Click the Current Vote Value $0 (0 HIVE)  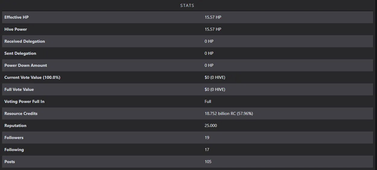coord(215,77)
